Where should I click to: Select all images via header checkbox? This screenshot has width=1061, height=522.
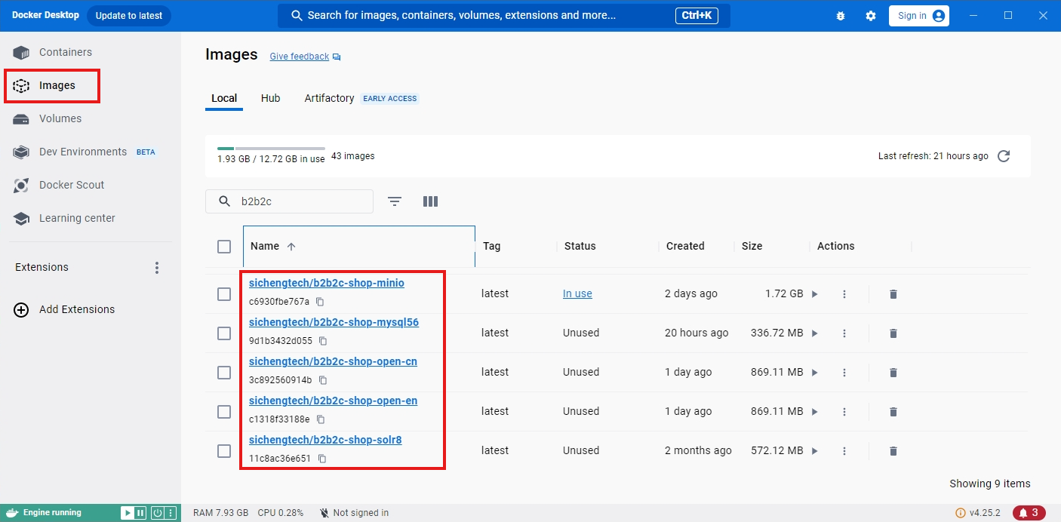pos(224,247)
